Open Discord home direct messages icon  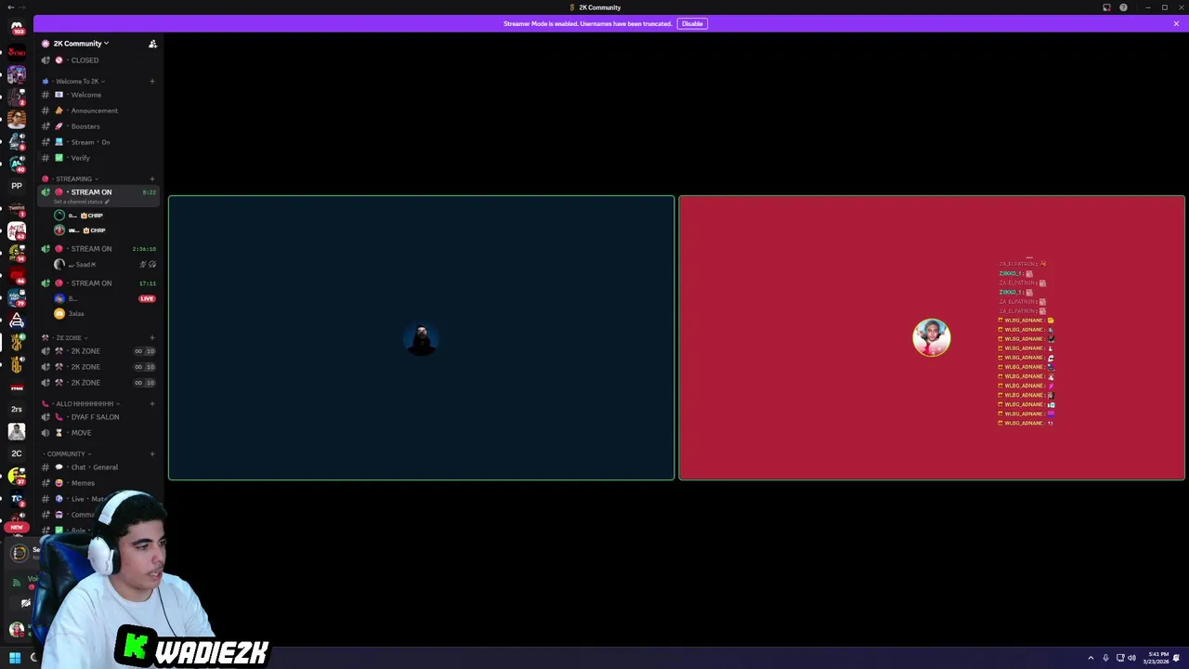[x=17, y=28]
